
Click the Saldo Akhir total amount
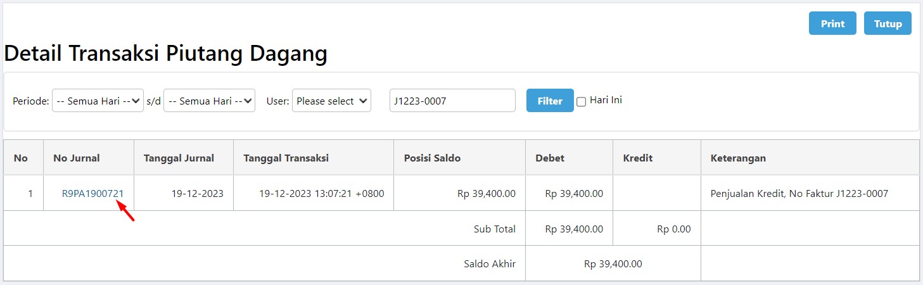click(x=613, y=263)
